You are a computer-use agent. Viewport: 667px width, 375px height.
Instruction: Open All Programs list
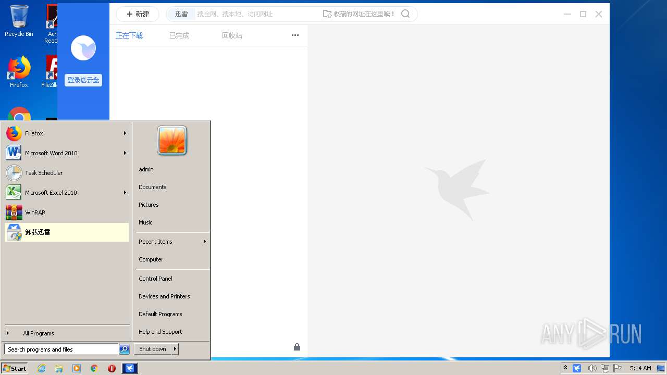tap(67, 333)
